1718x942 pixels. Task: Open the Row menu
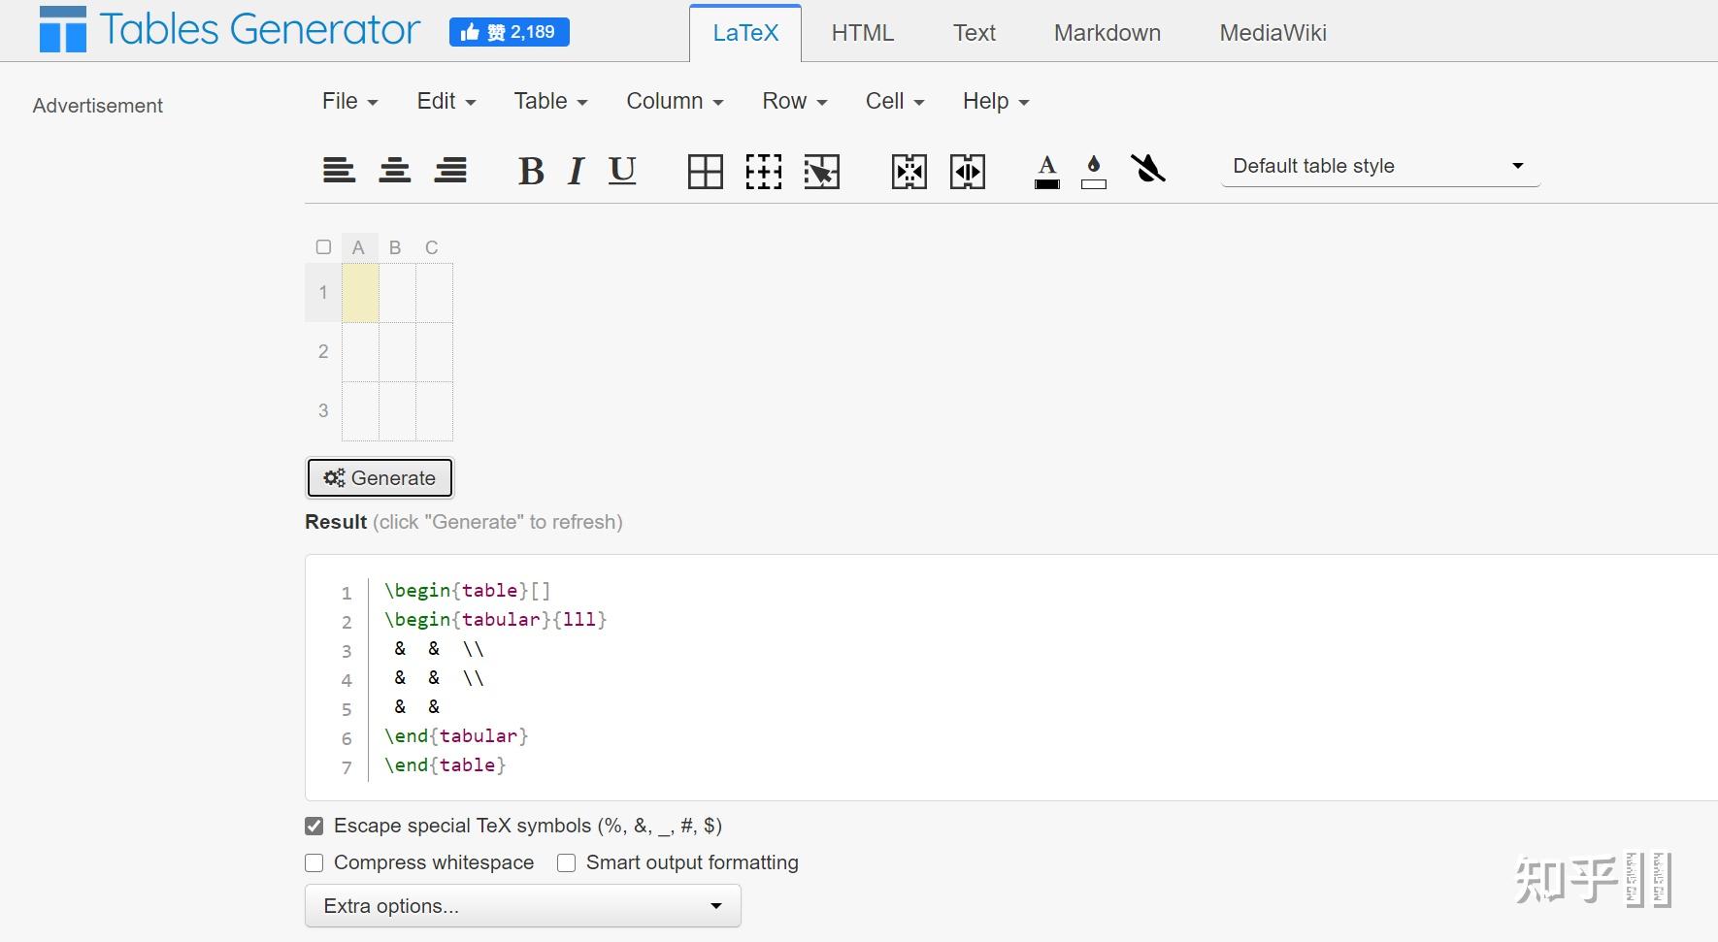(x=794, y=101)
